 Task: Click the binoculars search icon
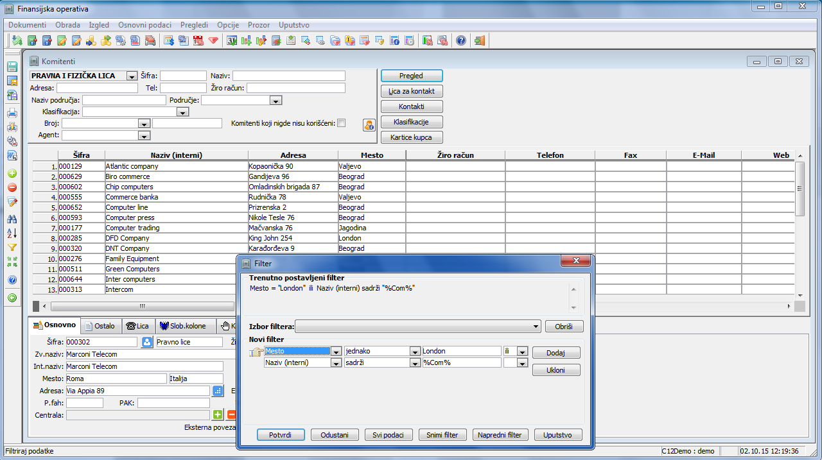[12, 219]
